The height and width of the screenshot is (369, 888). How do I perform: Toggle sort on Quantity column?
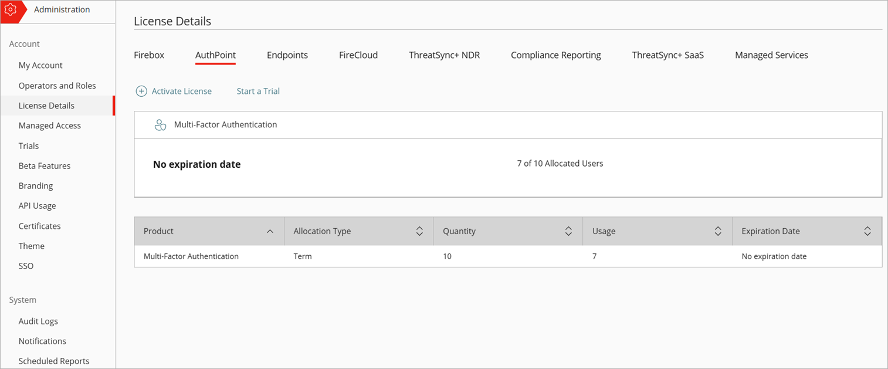coord(568,232)
